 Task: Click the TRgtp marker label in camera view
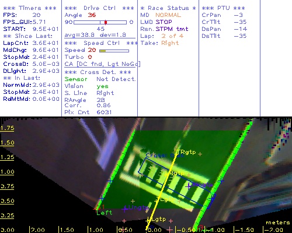(x=186, y=152)
